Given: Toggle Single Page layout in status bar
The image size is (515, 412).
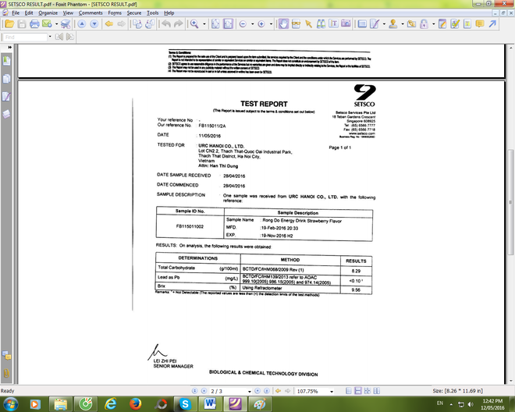Looking at the screenshot, I should 349,391.
